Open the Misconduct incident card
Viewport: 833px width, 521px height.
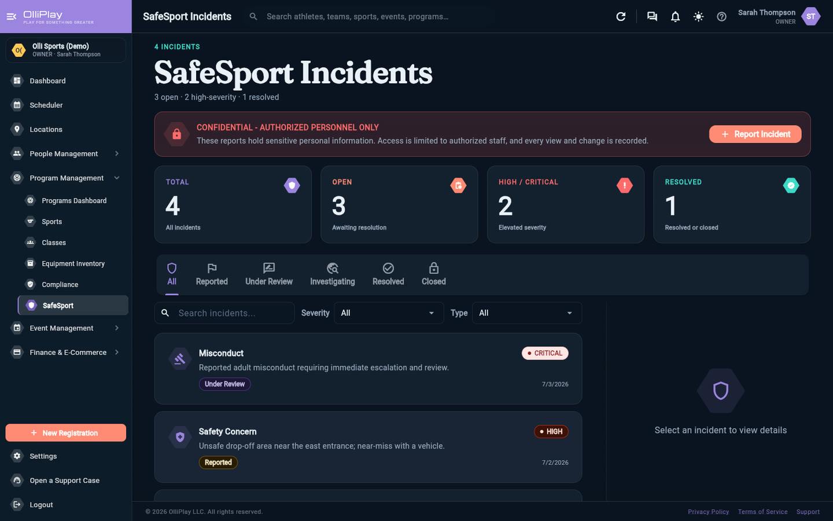tap(368, 368)
